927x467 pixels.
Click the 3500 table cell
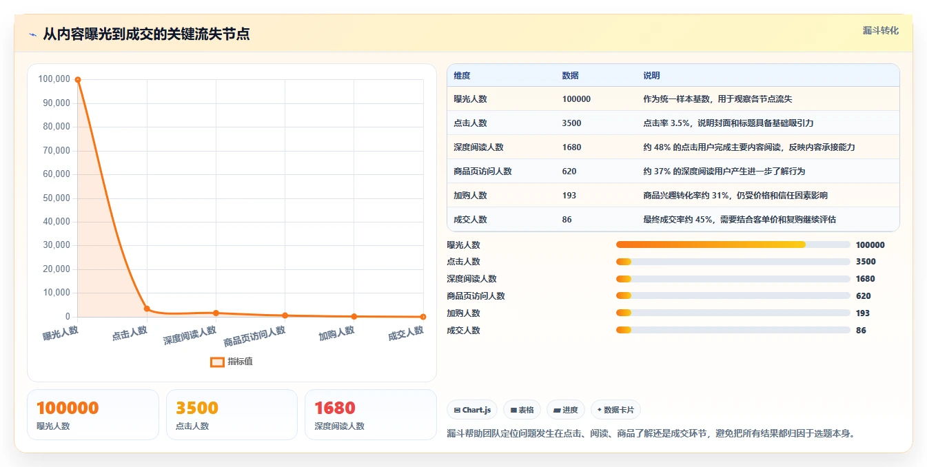(x=571, y=123)
